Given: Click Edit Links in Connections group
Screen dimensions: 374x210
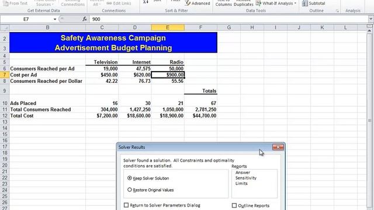Looking at the screenshot, I should (119, 3).
